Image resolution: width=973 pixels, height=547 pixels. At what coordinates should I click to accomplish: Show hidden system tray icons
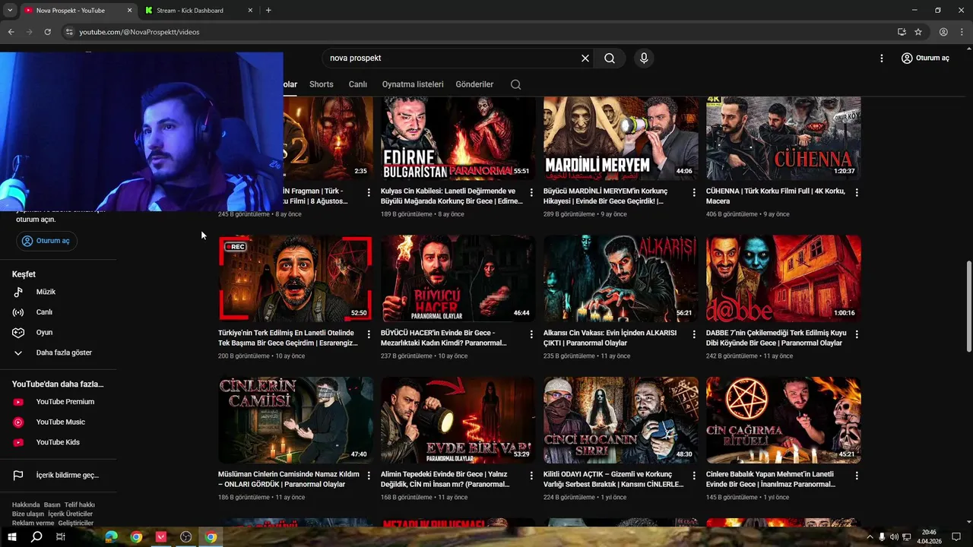(870, 537)
